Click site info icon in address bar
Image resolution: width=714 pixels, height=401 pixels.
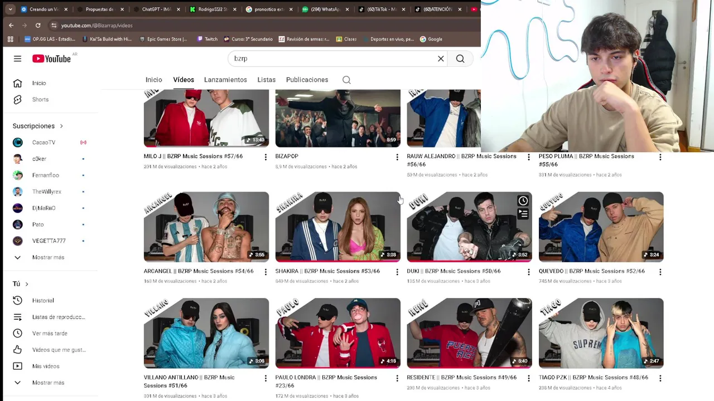pyautogui.click(x=54, y=25)
